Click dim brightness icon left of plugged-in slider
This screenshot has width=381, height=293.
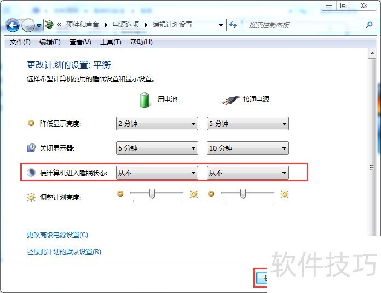tap(211, 194)
